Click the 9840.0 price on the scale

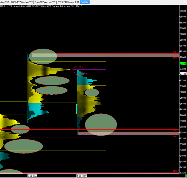[183, 46]
